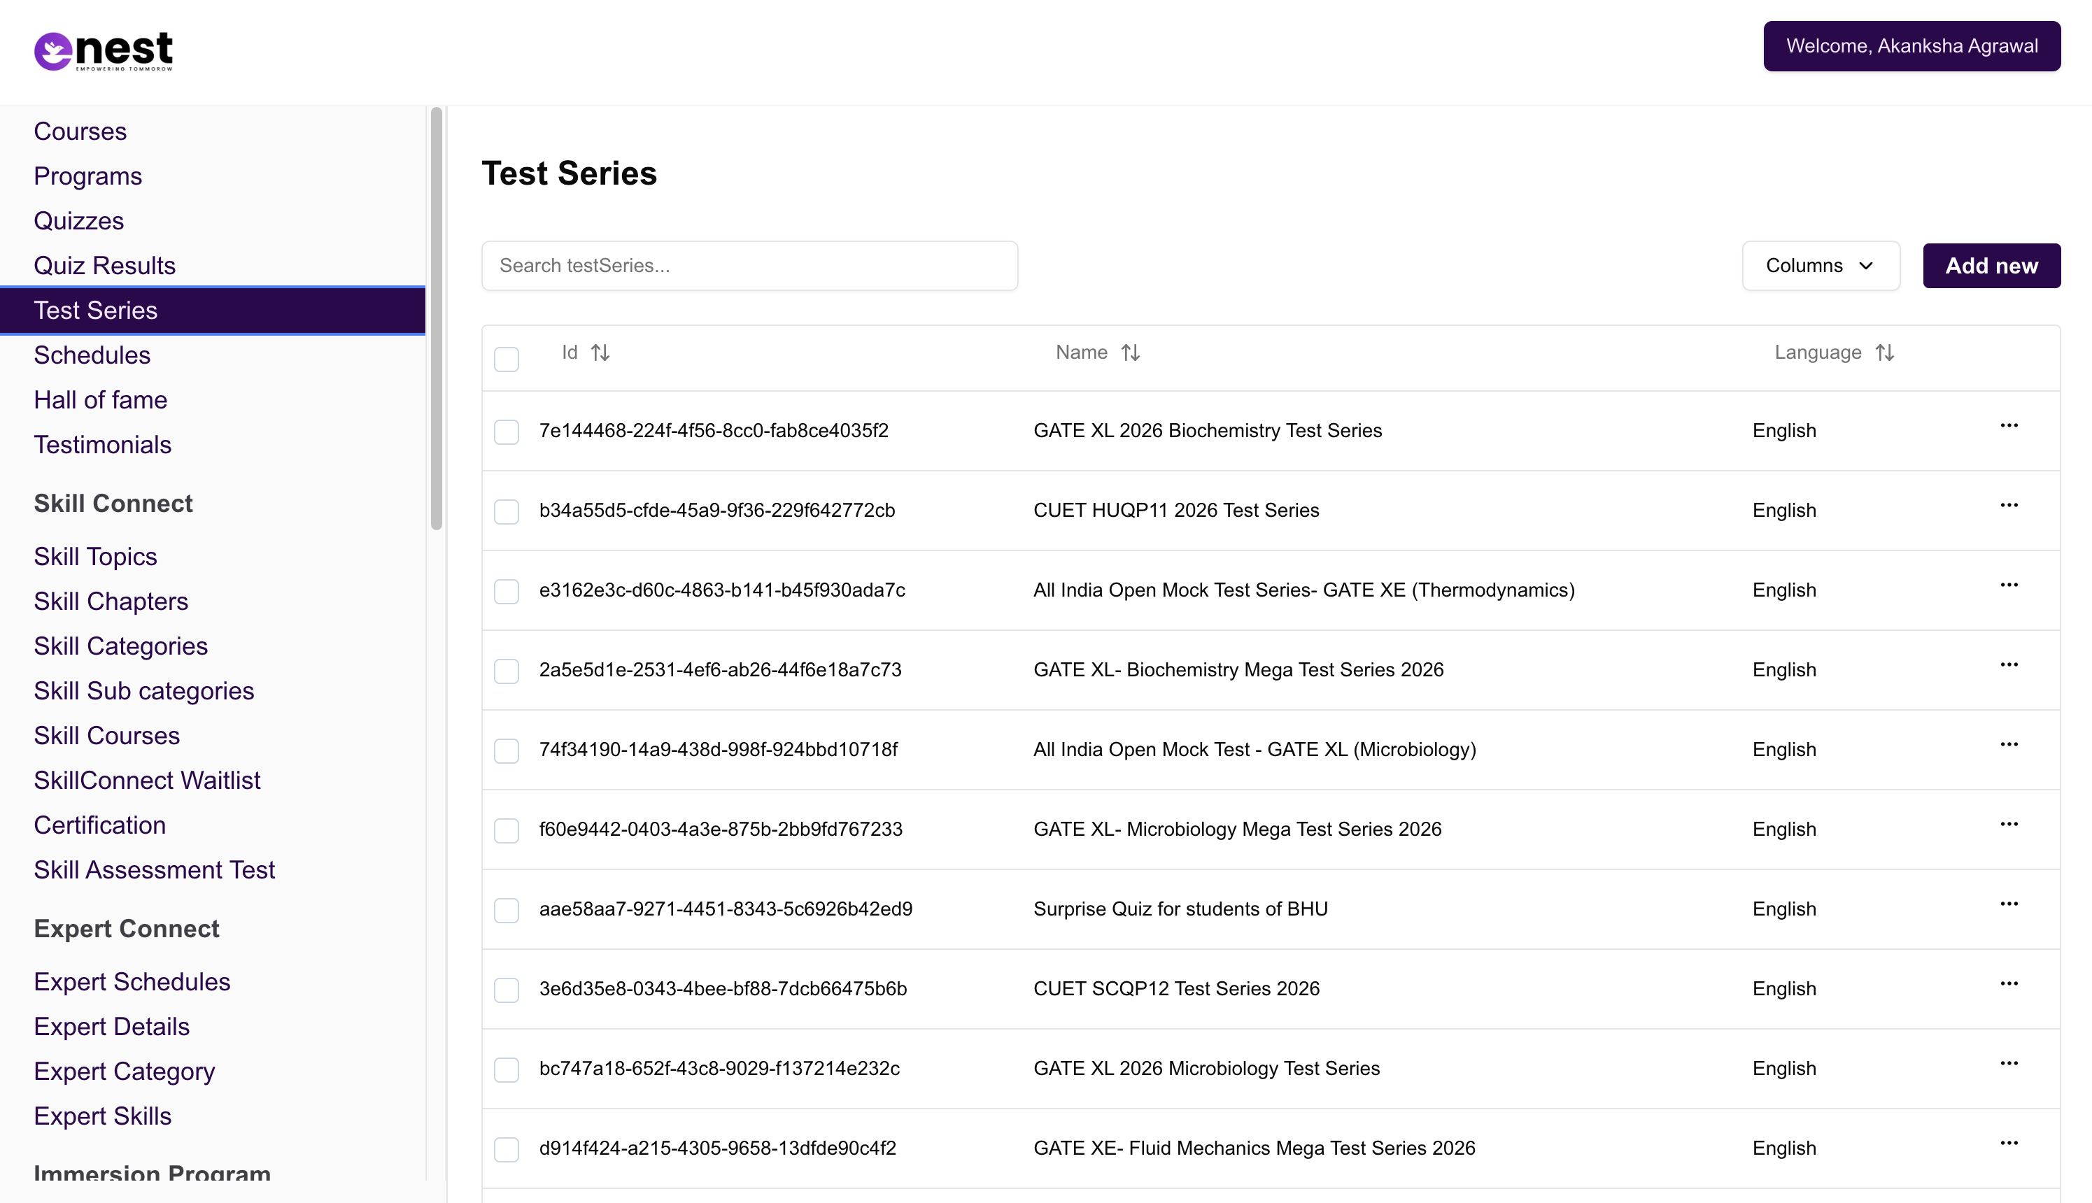Click the sidebar vertical scrollbar thumb
This screenshot has height=1203, width=2092.
[437, 318]
